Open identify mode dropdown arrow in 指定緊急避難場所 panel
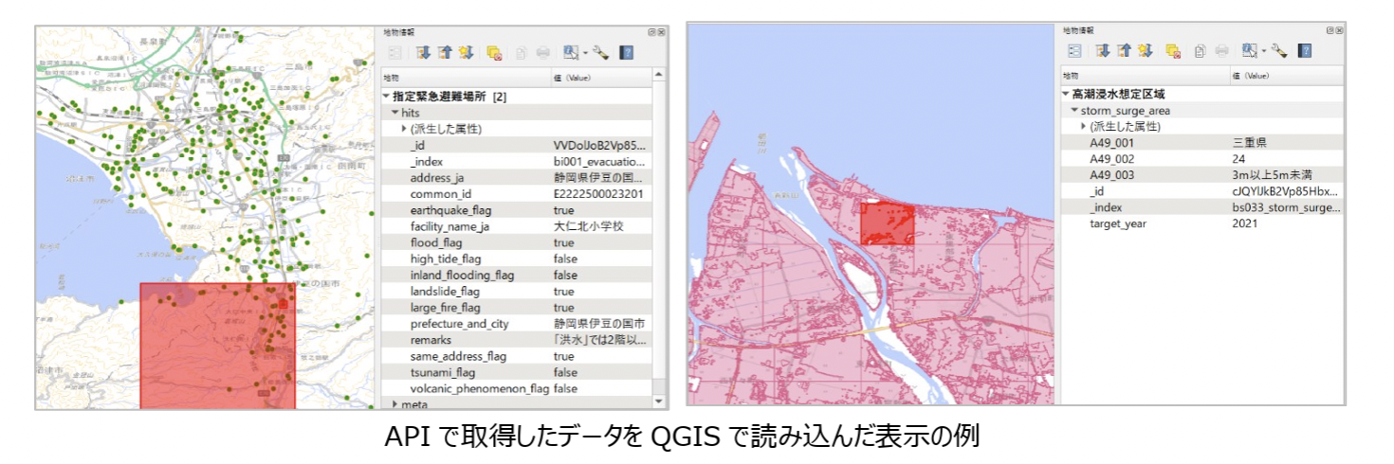Viewport: 1394px width, 464px height. (586, 53)
